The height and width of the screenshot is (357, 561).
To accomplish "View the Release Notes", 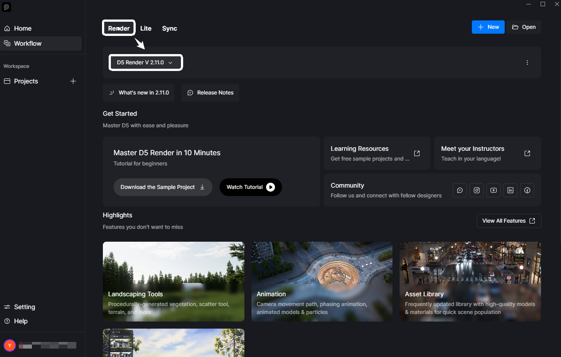I will tap(210, 93).
